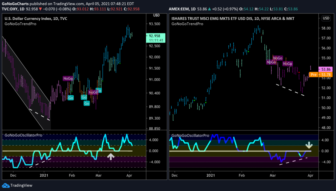Click the 91.000 price axis value
Screen dimensions: 336x191
tap(154, 80)
